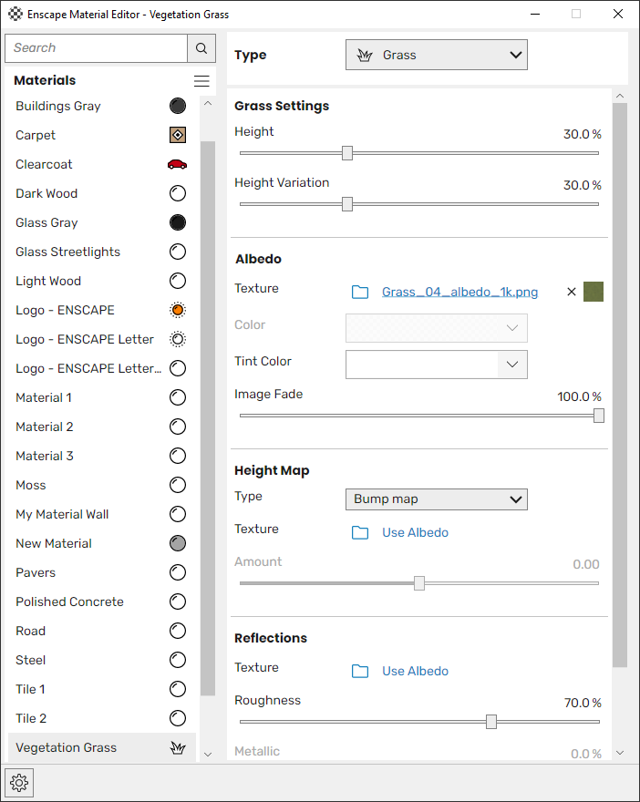Click the Image Fade slider handle
Viewport: 640px width, 802px height.
[x=599, y=416]
